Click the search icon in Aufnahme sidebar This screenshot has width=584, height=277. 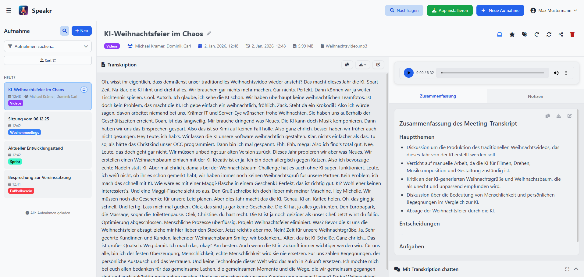tap(65, 31)
